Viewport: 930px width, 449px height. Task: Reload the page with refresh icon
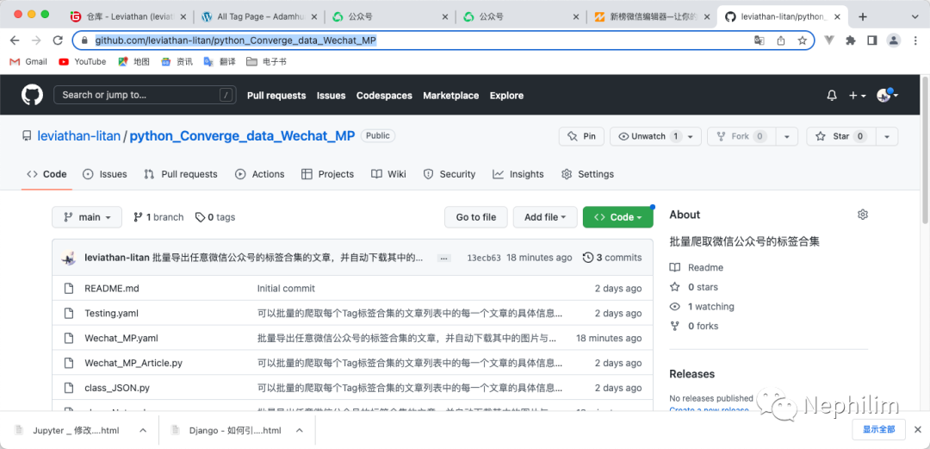[x=58, y=41]
